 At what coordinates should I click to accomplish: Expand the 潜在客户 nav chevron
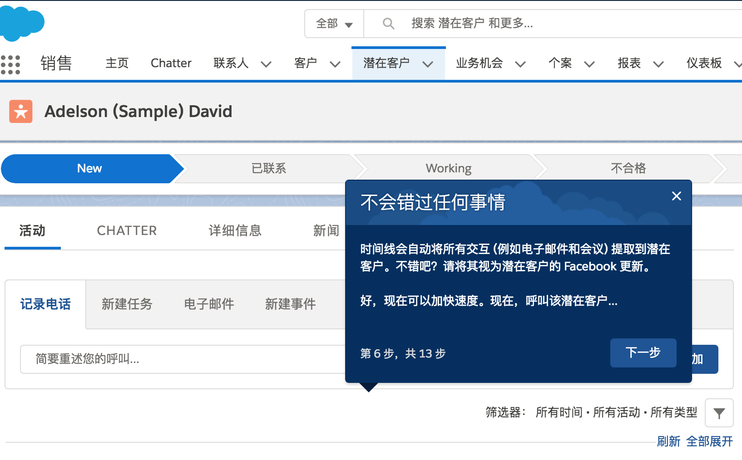coord(428,64)
